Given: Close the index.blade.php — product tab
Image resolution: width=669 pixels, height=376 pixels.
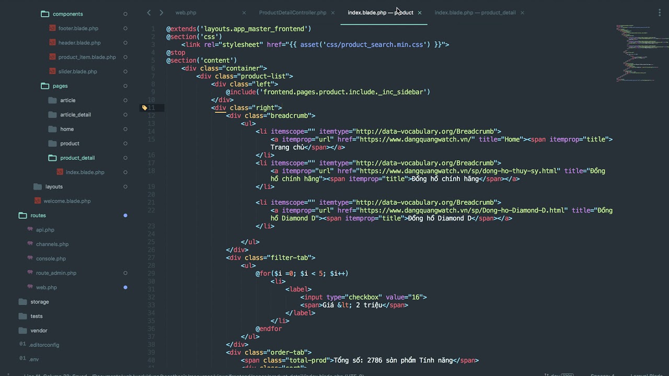Looking at the screenshot, I should [x=419, y=13].
